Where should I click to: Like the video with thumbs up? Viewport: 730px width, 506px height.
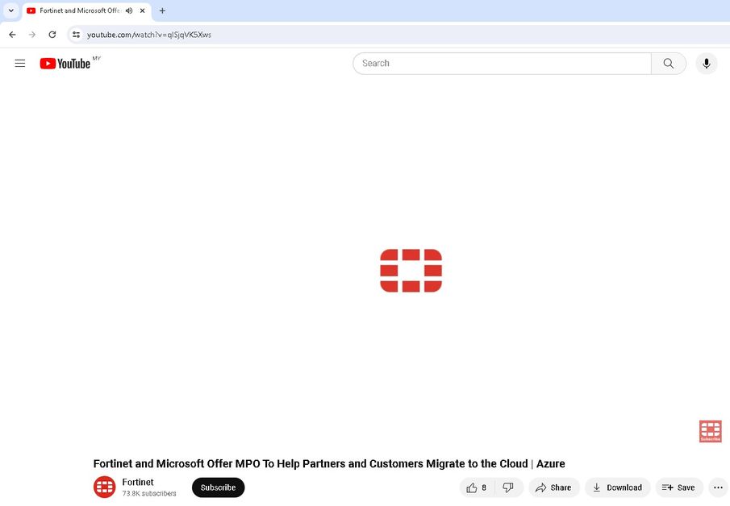point(477,487)
